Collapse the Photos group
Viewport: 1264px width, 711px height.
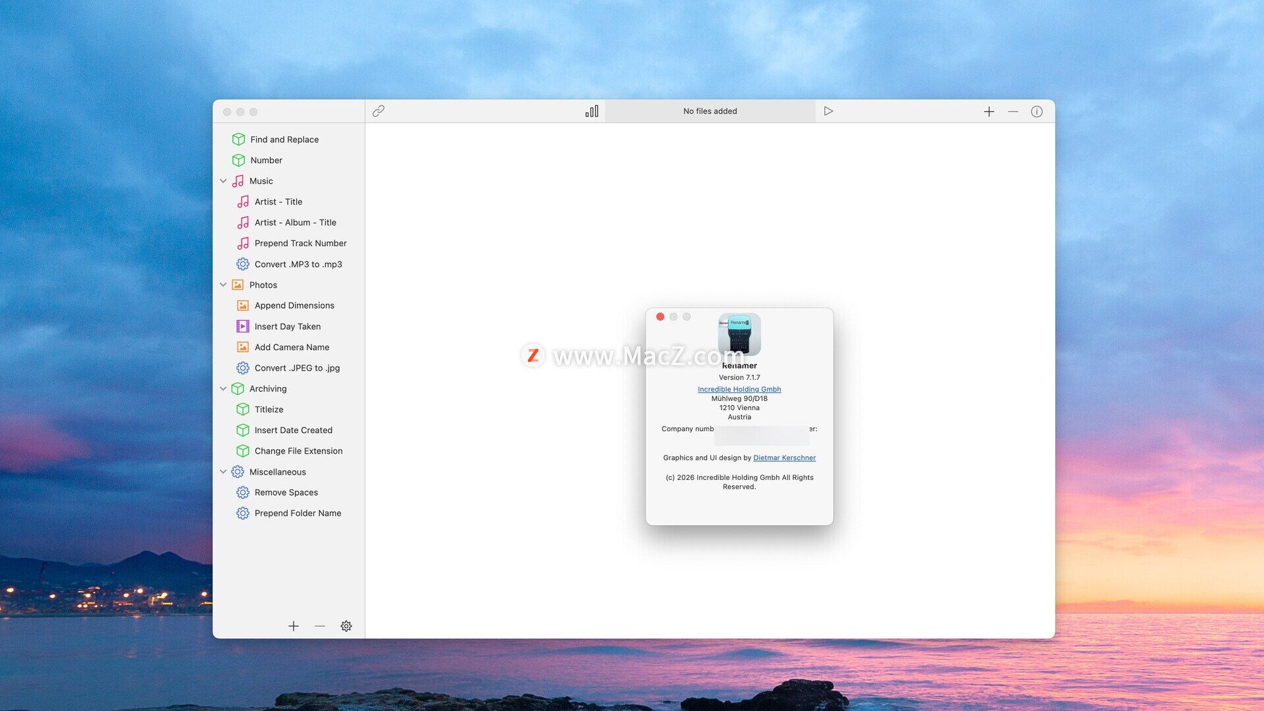[x=223, y=285]
